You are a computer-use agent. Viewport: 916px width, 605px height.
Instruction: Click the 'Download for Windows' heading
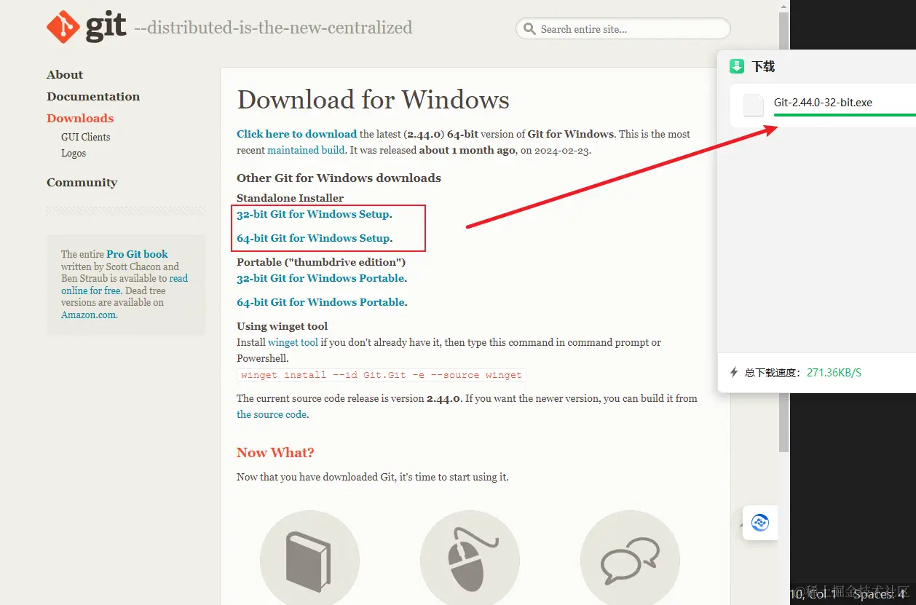373,100
